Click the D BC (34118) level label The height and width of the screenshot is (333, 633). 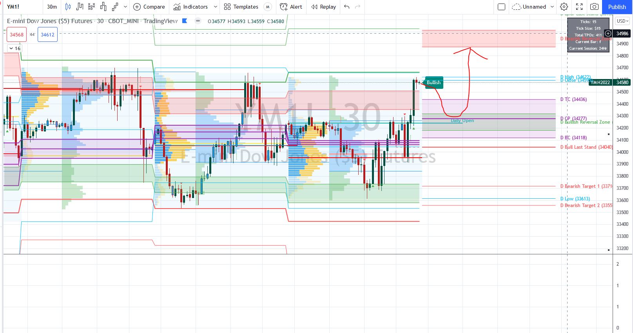click(573, 138)
